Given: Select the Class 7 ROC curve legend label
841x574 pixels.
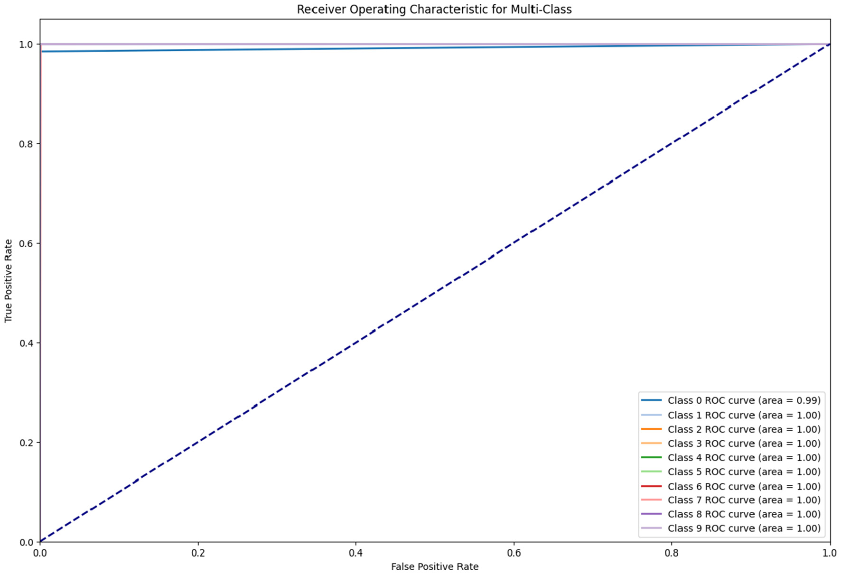Looking at the screenshot, I should (x=744, y=500).
